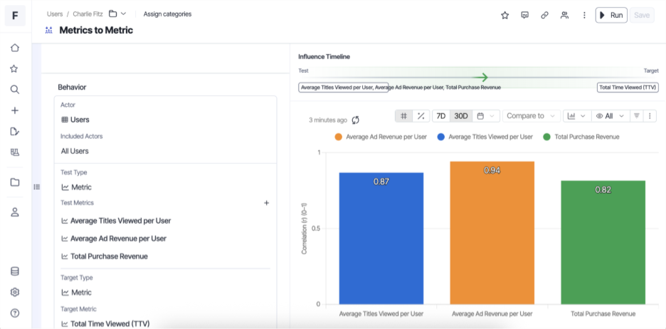Click the filter icon in chart toolbar

637,115
